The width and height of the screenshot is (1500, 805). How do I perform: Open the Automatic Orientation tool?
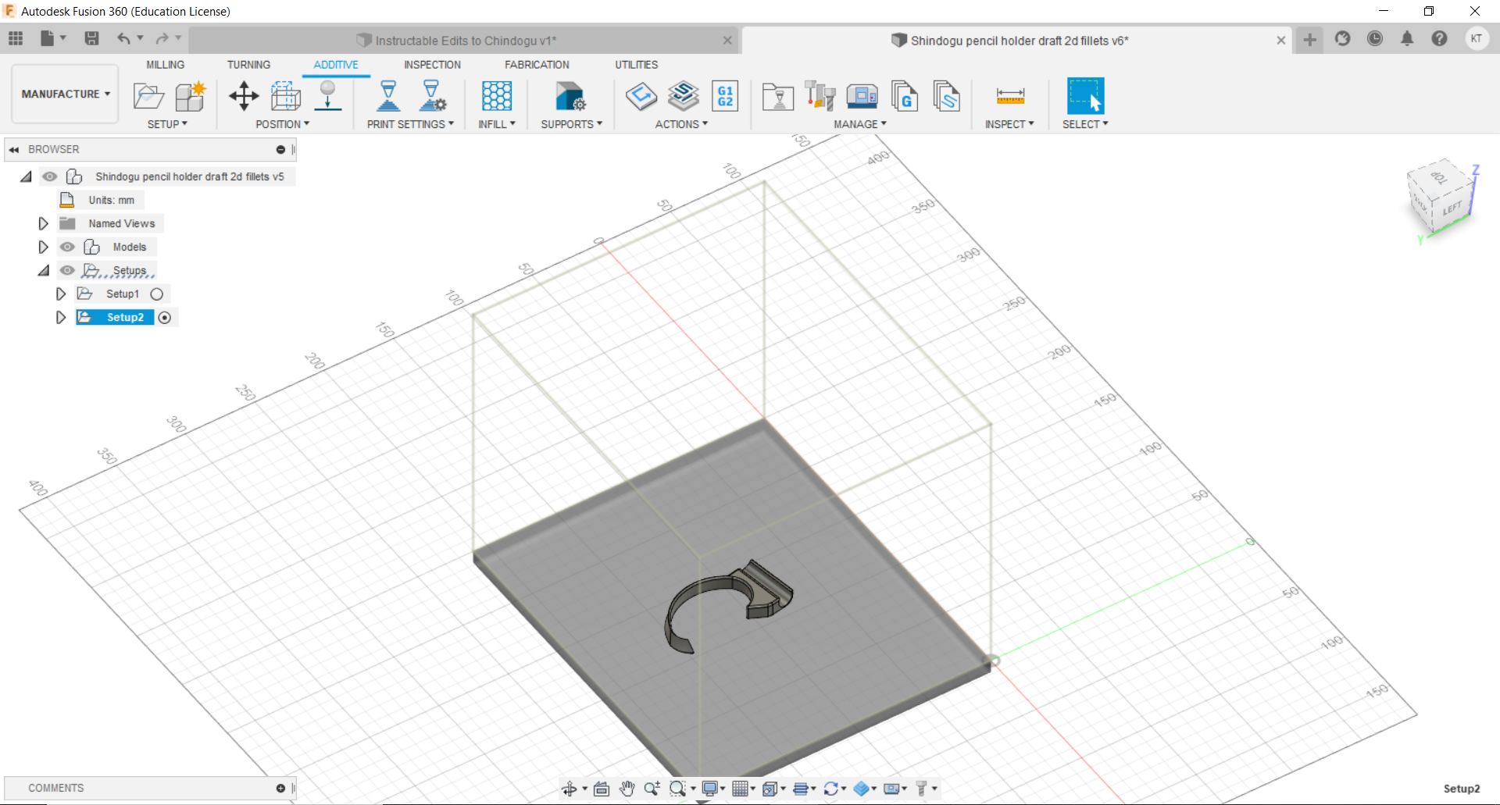pyautogui.click(x=285, y=96)
